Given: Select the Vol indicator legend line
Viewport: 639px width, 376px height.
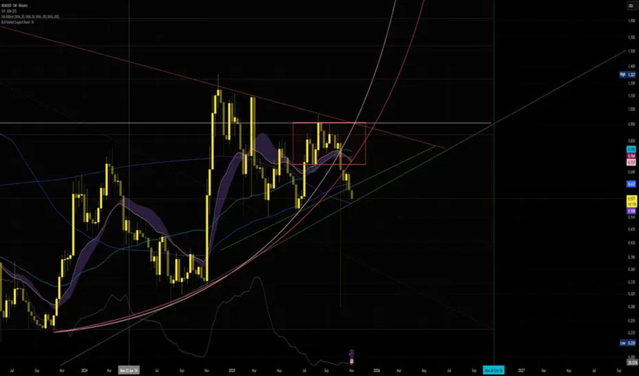Looking at the screenshot, I should (x=10, y=10).
